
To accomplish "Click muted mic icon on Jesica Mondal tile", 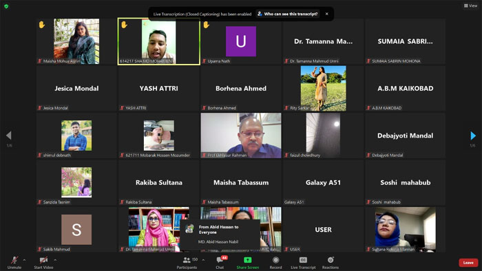I will click(40, 108).
